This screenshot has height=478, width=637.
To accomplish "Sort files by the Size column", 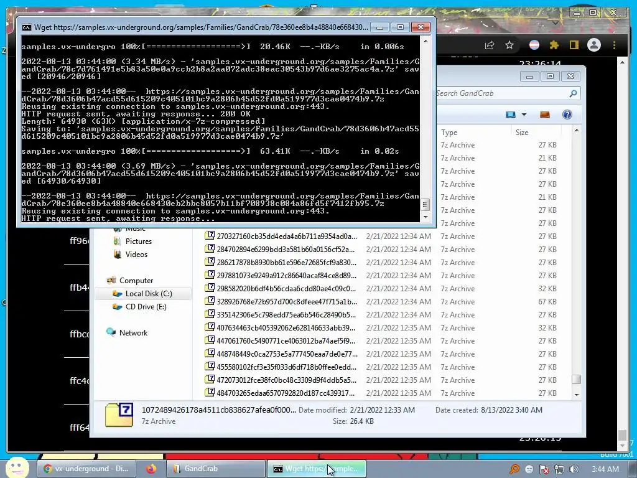I will pyautogui.click(x=522, y=133).
